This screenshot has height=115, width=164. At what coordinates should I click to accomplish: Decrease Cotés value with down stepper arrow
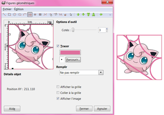107,31
